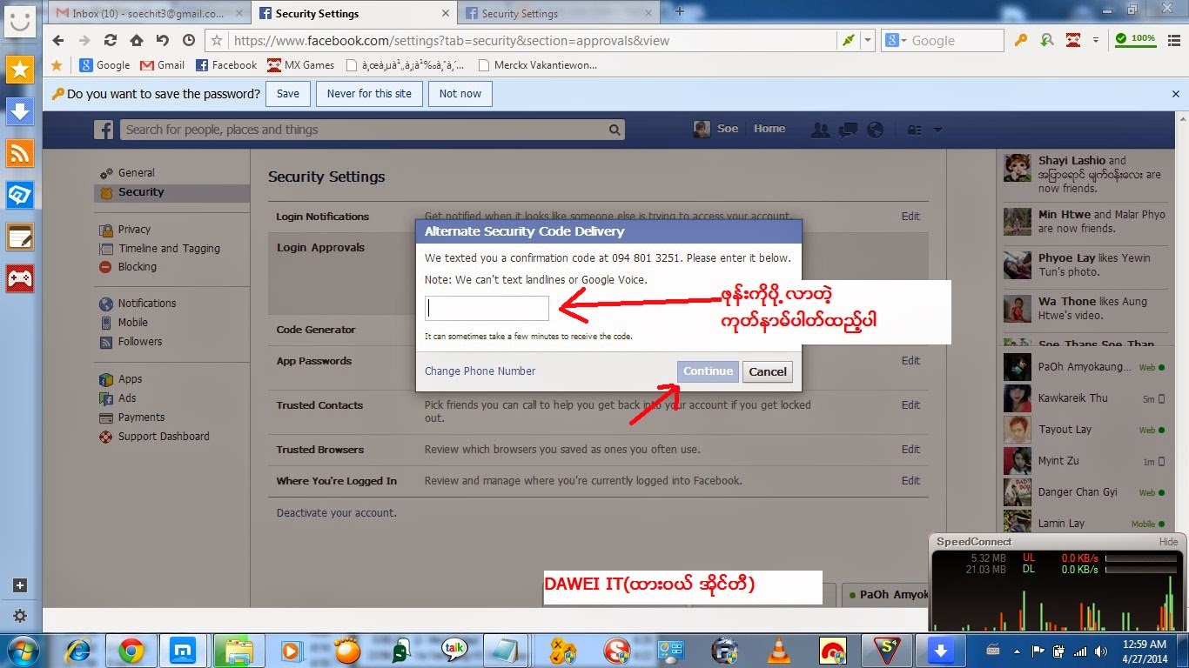Click the green lightning mode switch icon
This screenshot has width=1189, height=668.
(848, 40)
